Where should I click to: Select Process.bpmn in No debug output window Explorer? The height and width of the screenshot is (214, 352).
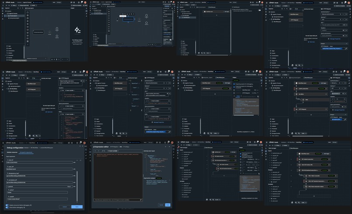pyautogui.click(x=14, y=16)
